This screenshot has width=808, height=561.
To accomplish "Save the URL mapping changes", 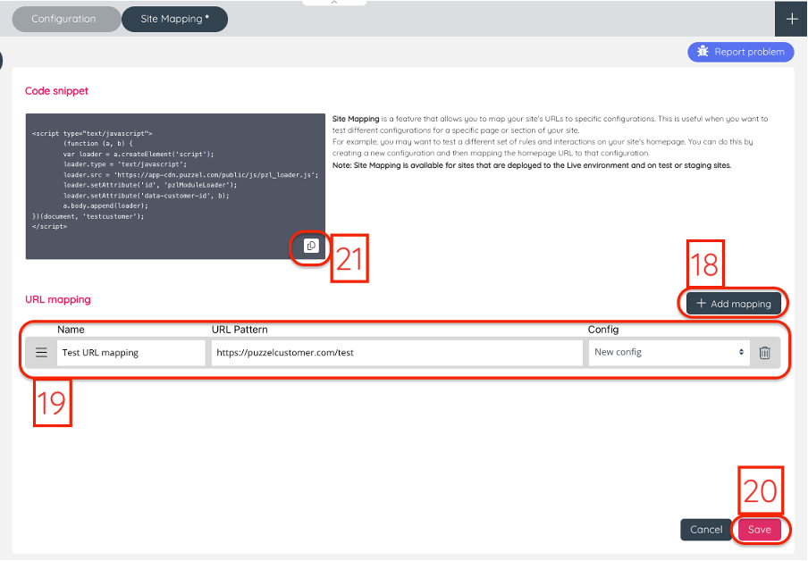I will coord(759,530).
